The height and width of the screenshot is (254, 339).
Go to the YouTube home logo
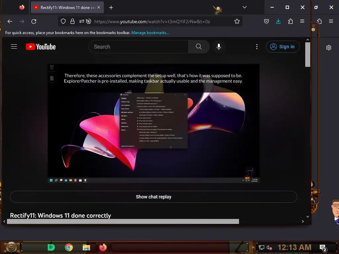tap(41, 47)
